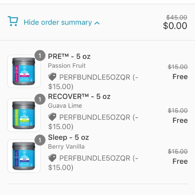The width and height of the screenshot is (195, 195).
Task: Click the Guava Lime flavor label
Action: [x=65, y=106]
